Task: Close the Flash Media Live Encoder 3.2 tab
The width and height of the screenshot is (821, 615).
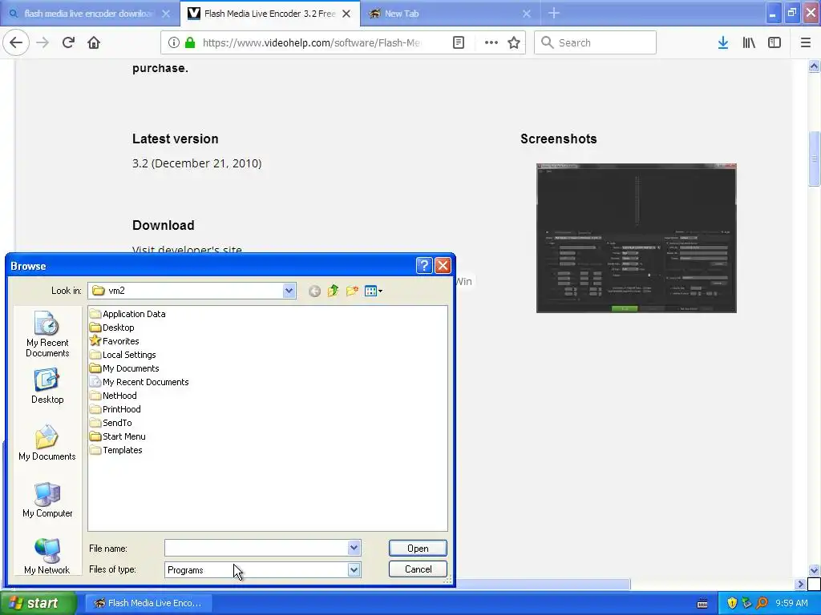Action: [x=346, y=14]
